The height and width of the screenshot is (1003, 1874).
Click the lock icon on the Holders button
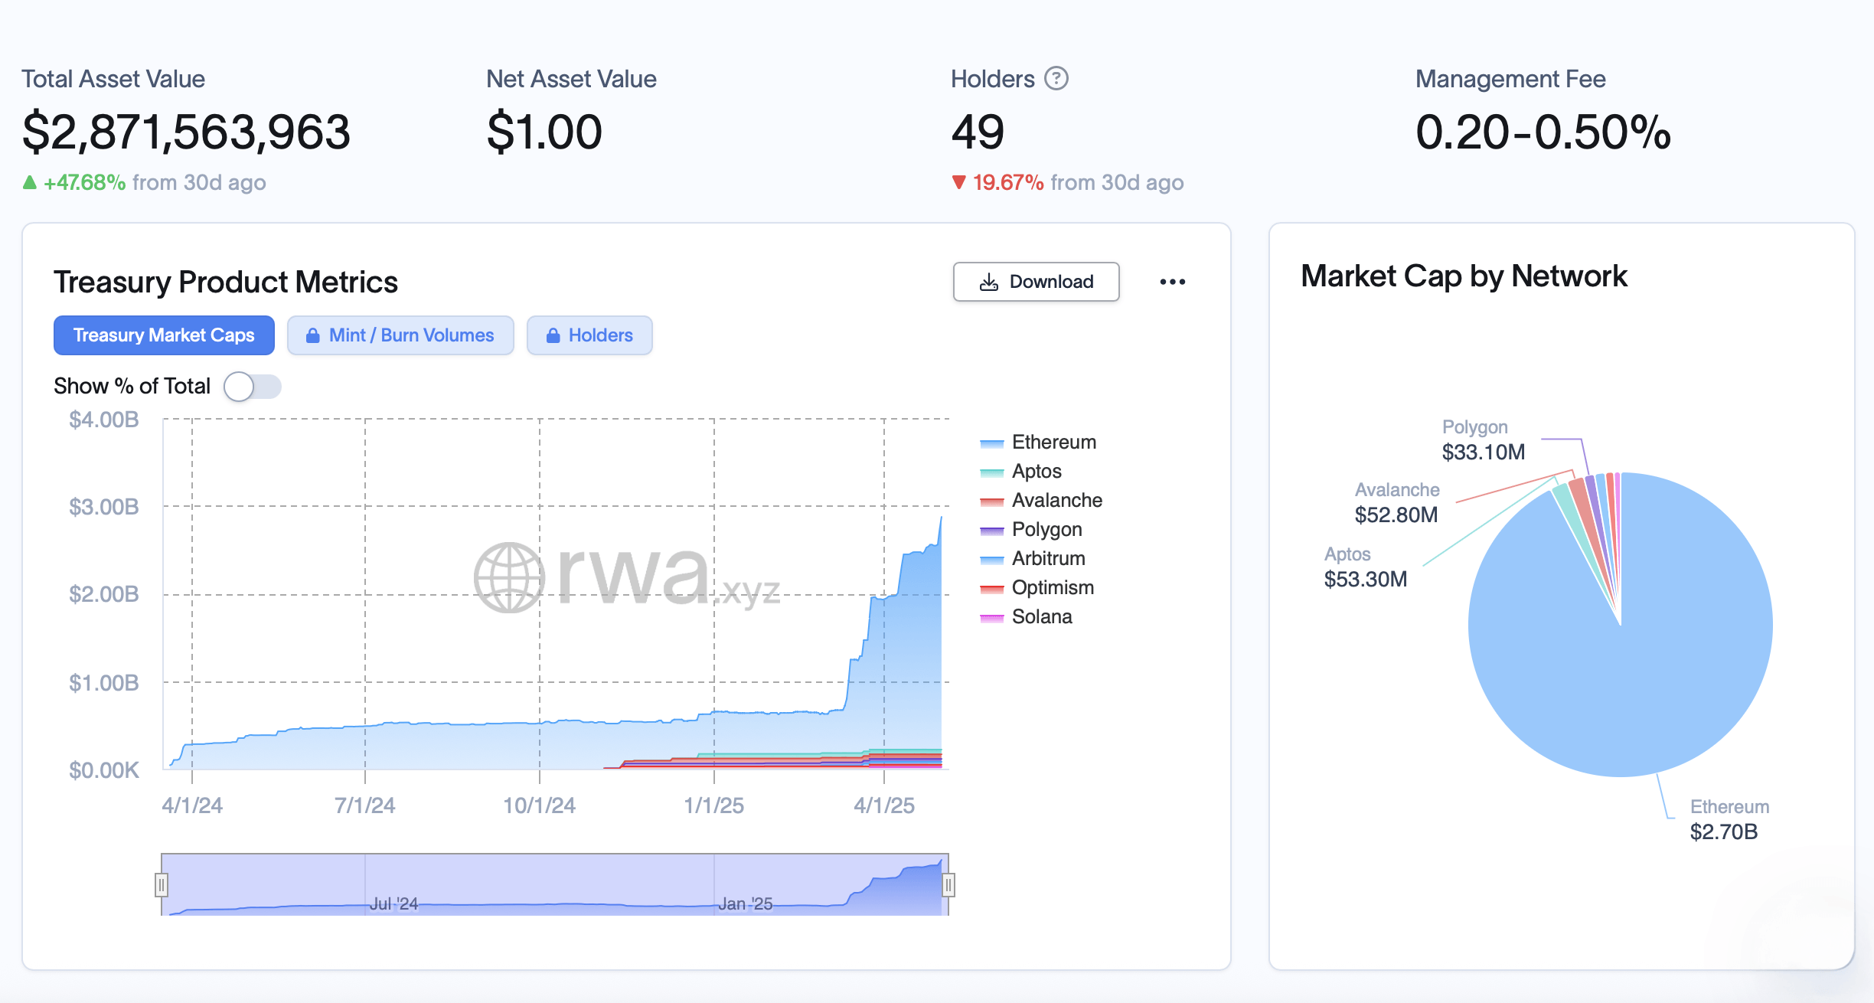(554, 335)
